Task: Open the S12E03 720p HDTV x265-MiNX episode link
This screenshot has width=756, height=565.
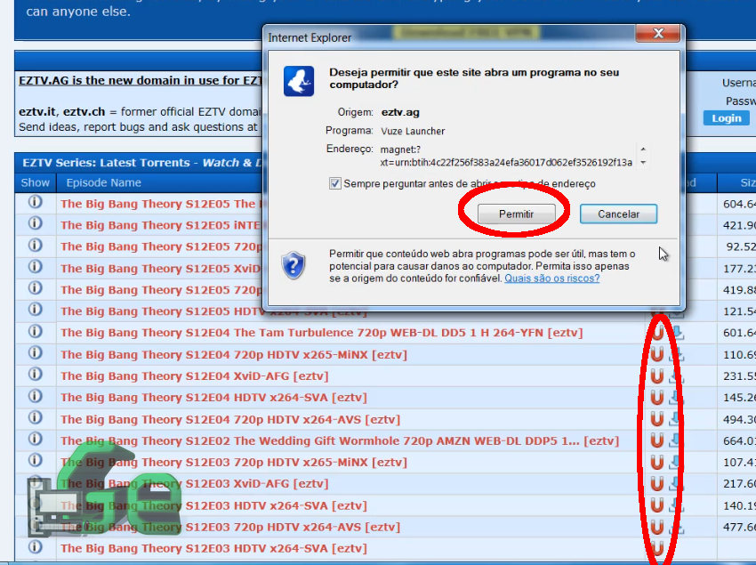Action: (x=234, y=462)
